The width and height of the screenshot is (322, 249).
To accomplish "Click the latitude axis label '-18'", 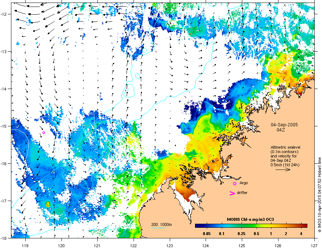I will (4, 238).
